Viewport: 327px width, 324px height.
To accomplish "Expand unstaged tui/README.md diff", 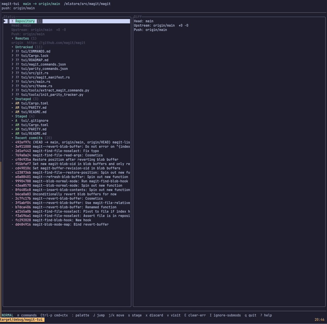I will (13, 112).
